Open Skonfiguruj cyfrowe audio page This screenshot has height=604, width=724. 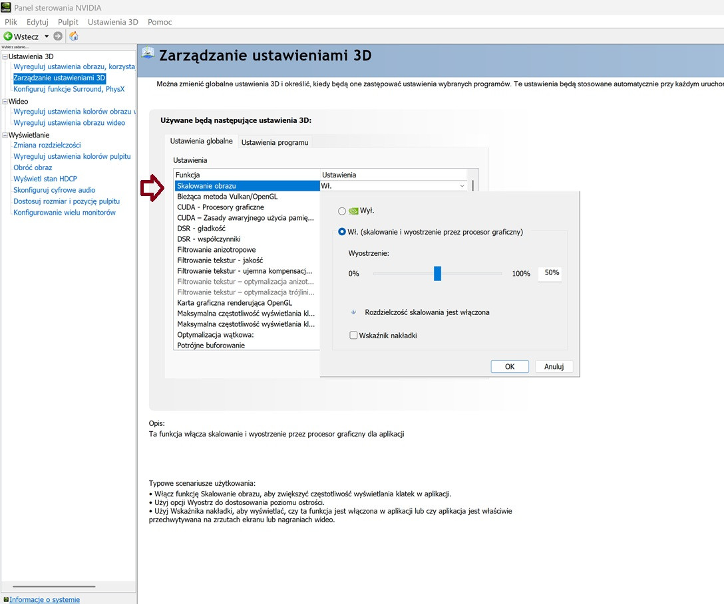[x=55, y=190]
